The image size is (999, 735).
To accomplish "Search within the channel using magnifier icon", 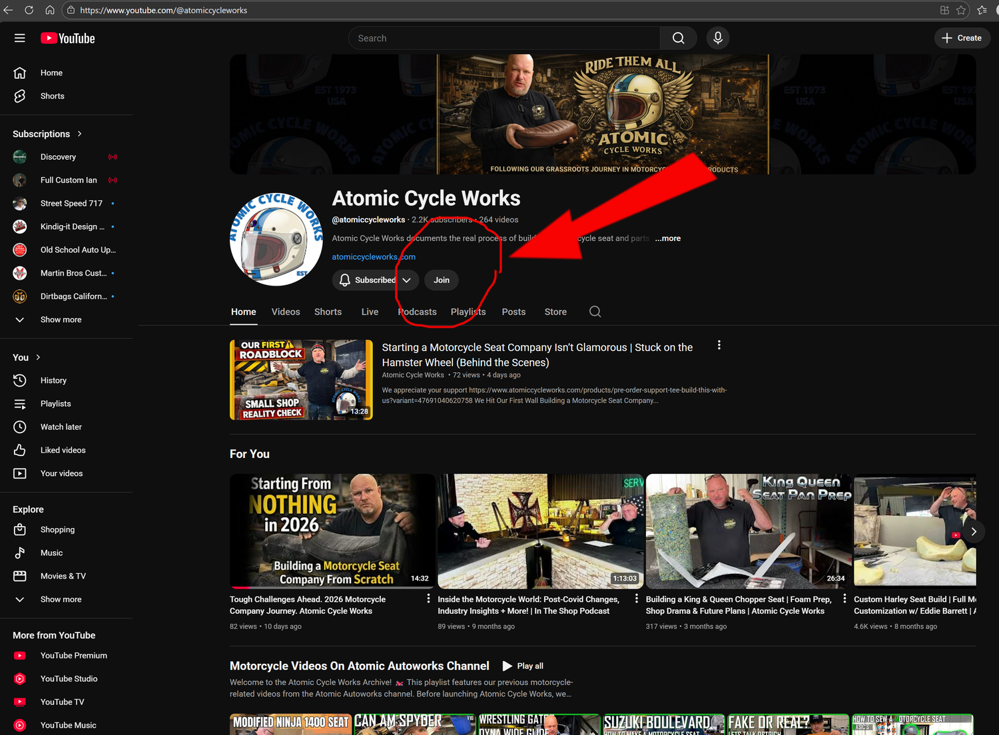I will click(x=595, y=312).
